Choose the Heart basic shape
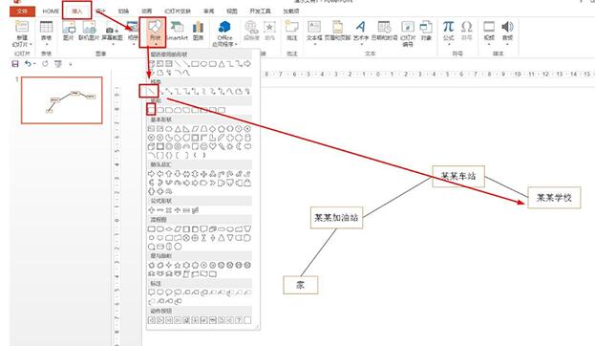 click(x=212, y=146)
